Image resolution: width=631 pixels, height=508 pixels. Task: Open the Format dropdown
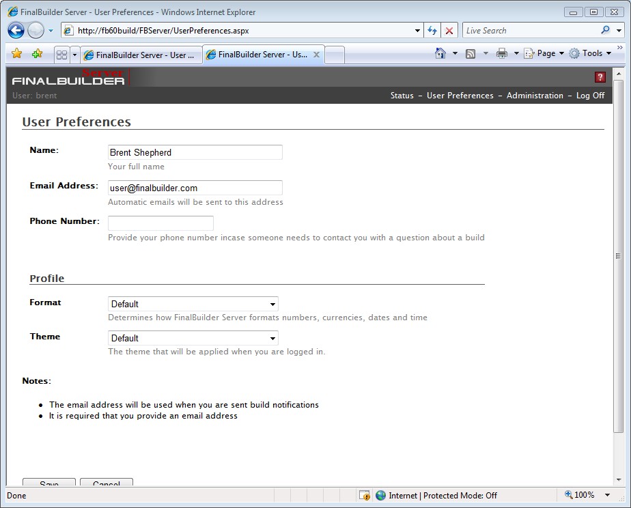point(193,304)
